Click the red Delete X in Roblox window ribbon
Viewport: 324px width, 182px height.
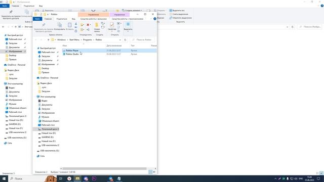(x=88, y=25)
